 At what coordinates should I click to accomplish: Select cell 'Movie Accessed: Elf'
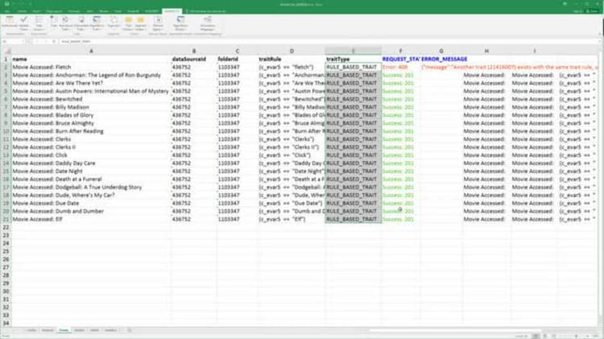pyautogui.click(x=91, y=219)
